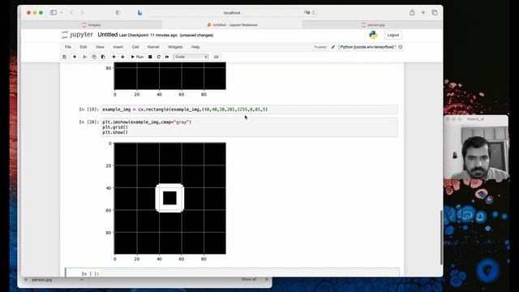Image resolution: width=519 pixels, height=292 pixels.
Task: Open the Help menu
Action: [x=195, y=47]
